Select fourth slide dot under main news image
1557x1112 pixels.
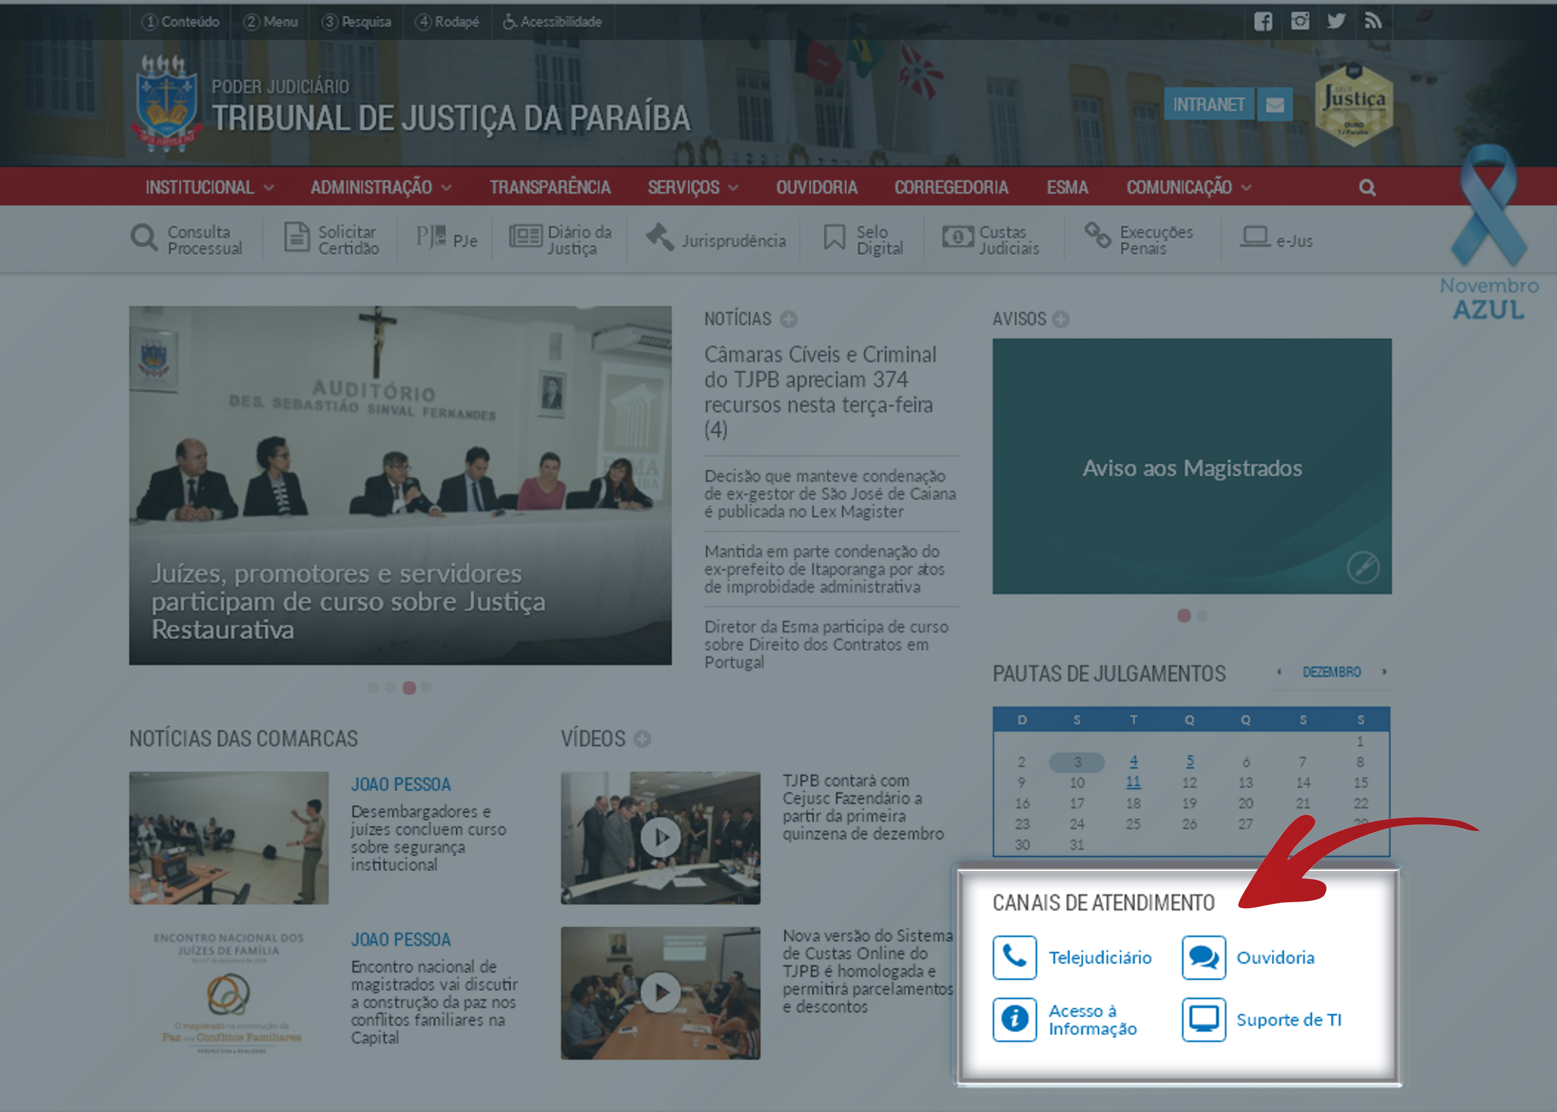click(427, 687)
